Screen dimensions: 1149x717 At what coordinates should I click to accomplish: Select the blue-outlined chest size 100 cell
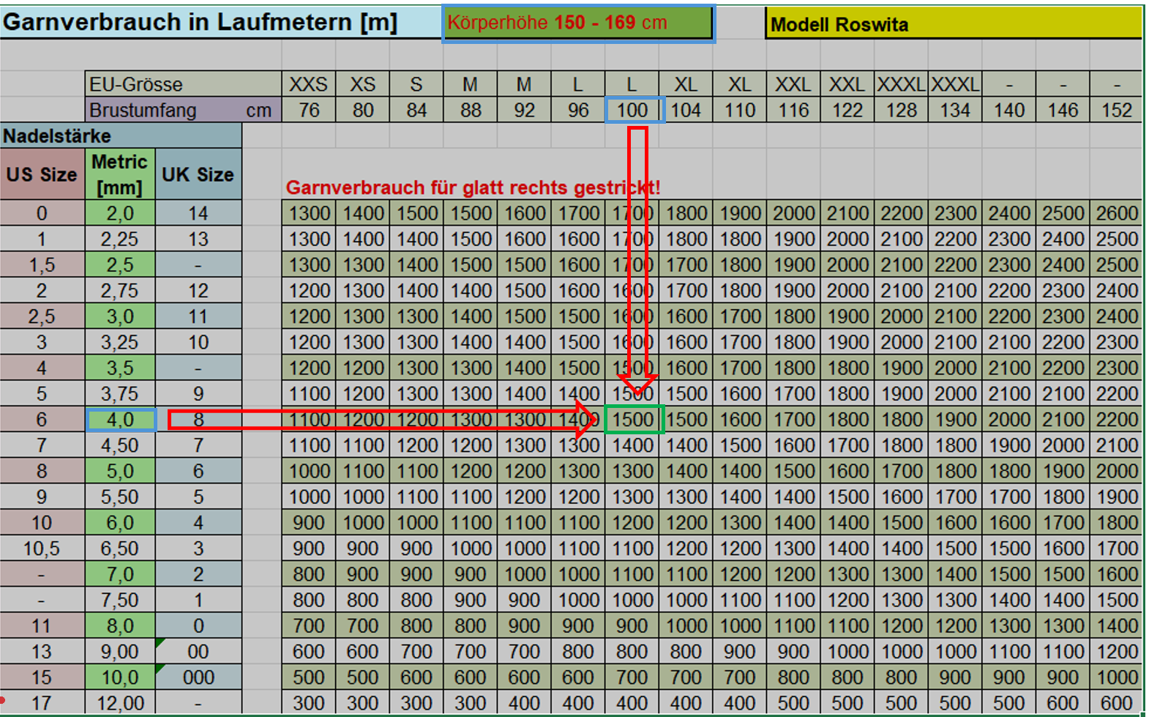pyautogui.click(x=634, y=110)
